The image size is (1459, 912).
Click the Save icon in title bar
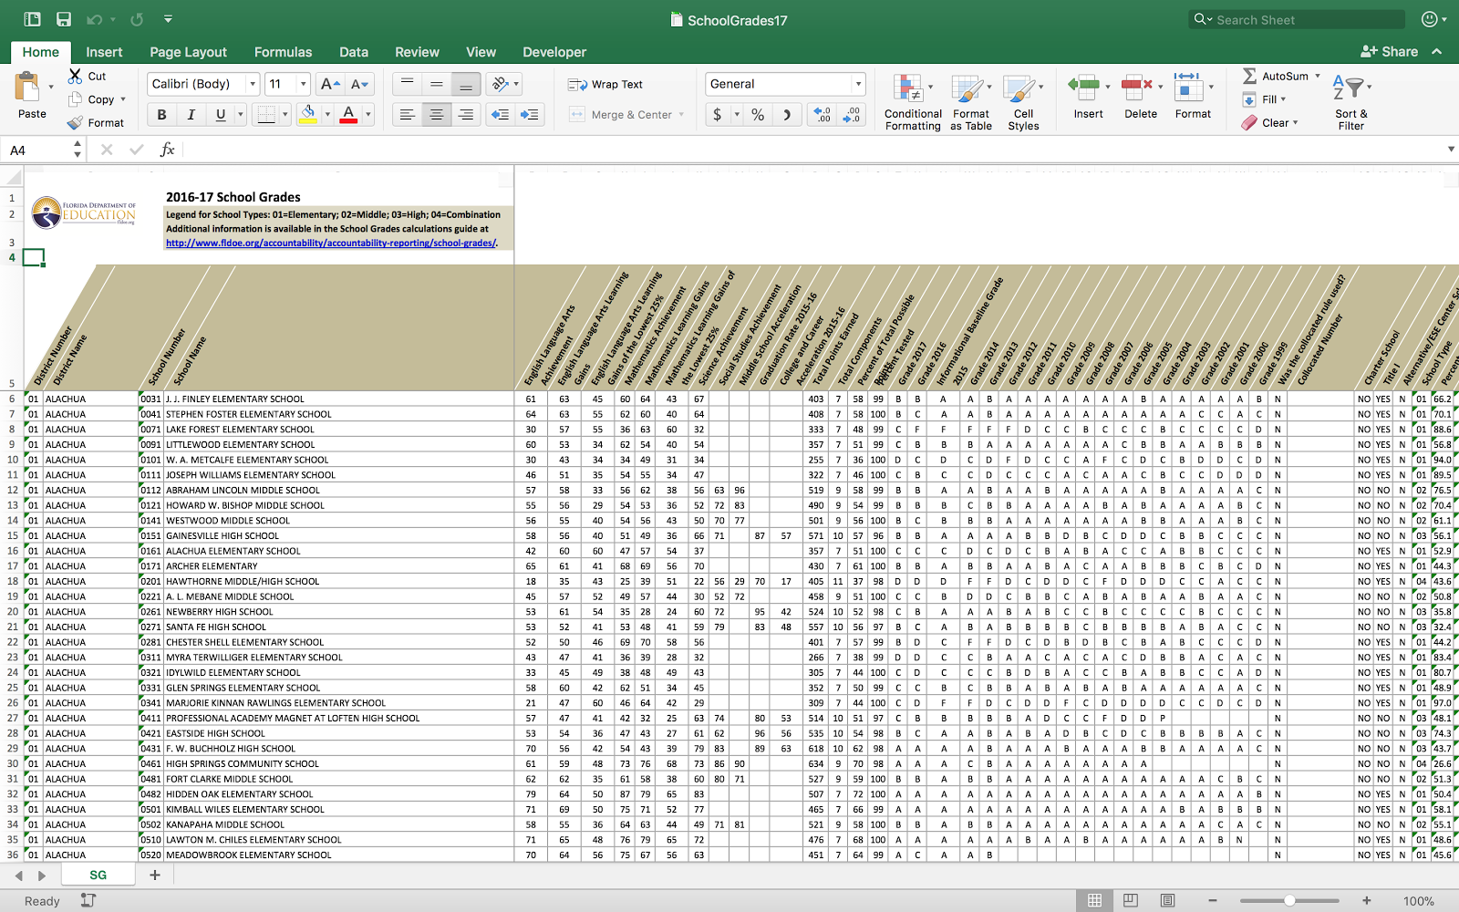pyautogui.click(x=64, y=19)
